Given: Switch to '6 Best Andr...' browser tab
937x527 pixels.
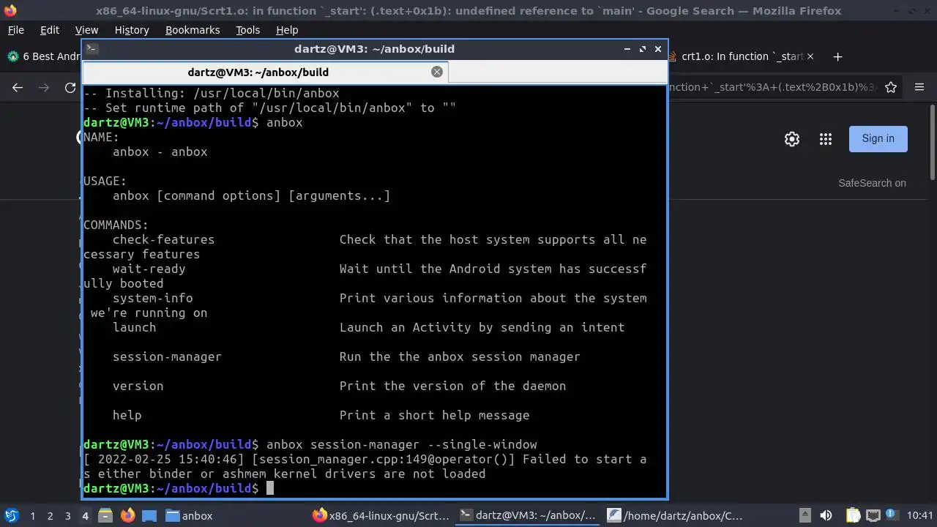Looking at the screenshot, I should (42, 56).
